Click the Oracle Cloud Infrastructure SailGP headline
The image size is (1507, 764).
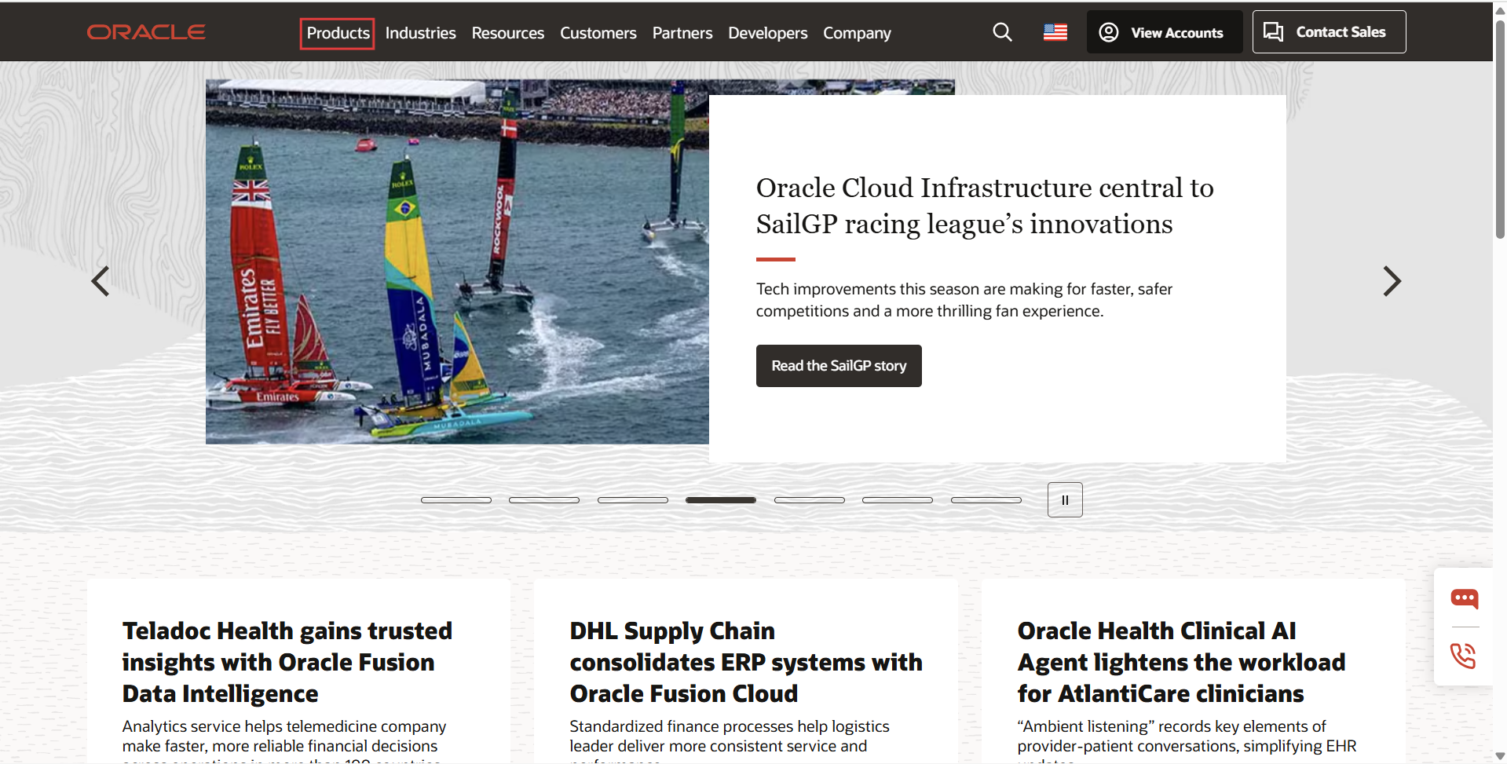[985, 206]
